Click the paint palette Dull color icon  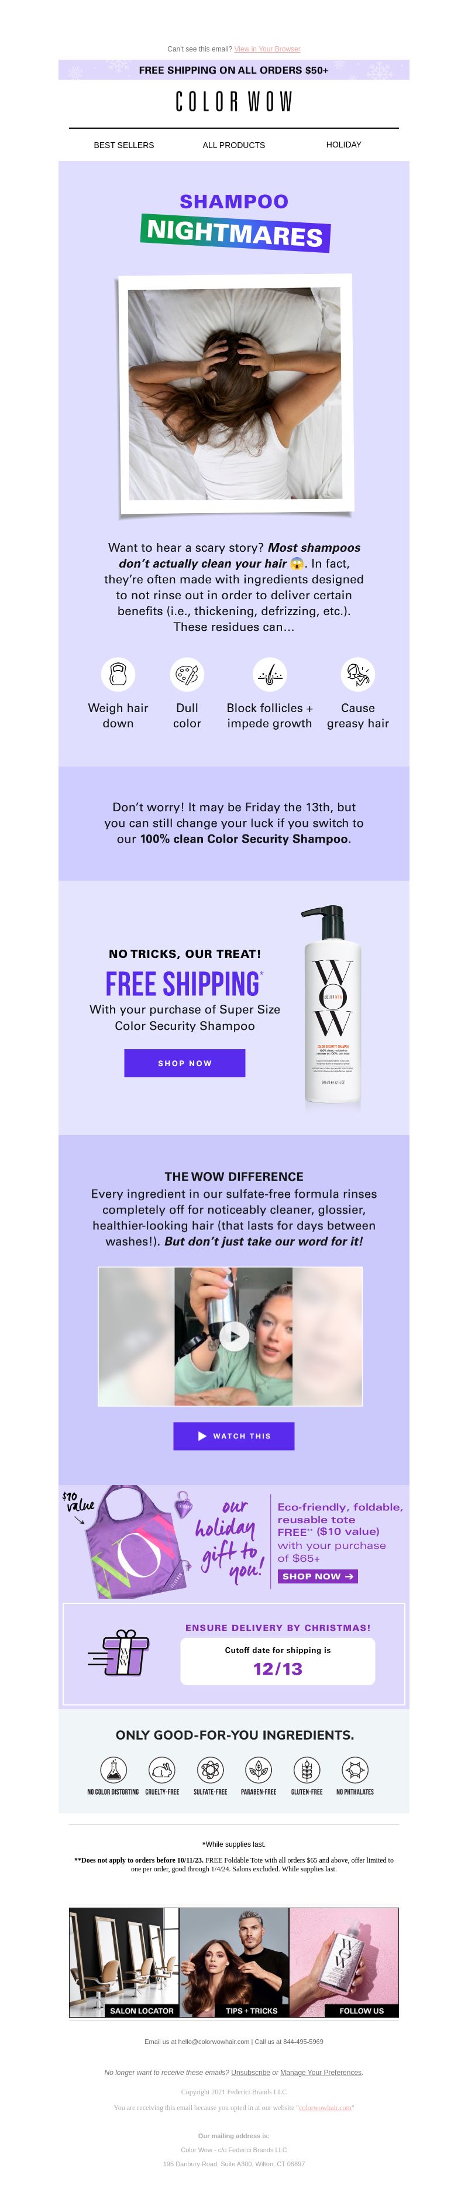[x=187, y=674]
